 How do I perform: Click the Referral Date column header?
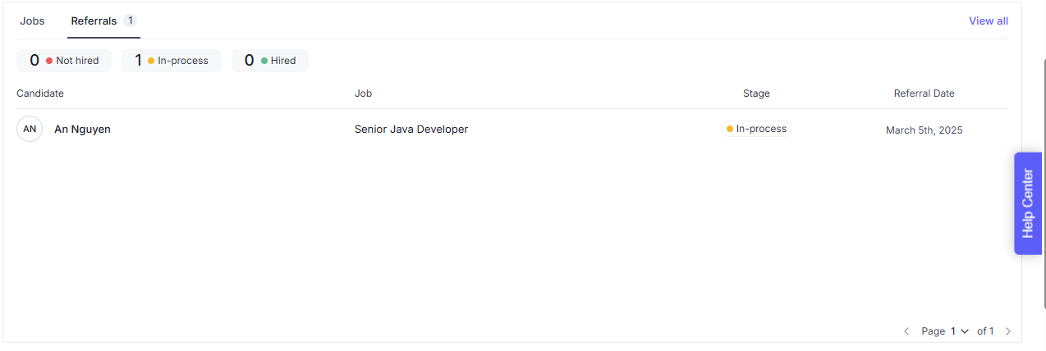924,93
